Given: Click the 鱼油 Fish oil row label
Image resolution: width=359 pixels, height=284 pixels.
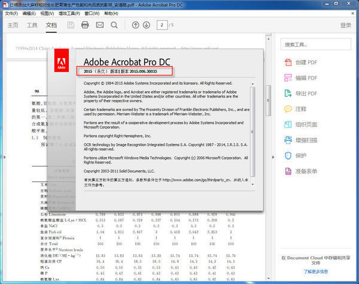Looking at the screenshot, I should [x=51, y=232].
